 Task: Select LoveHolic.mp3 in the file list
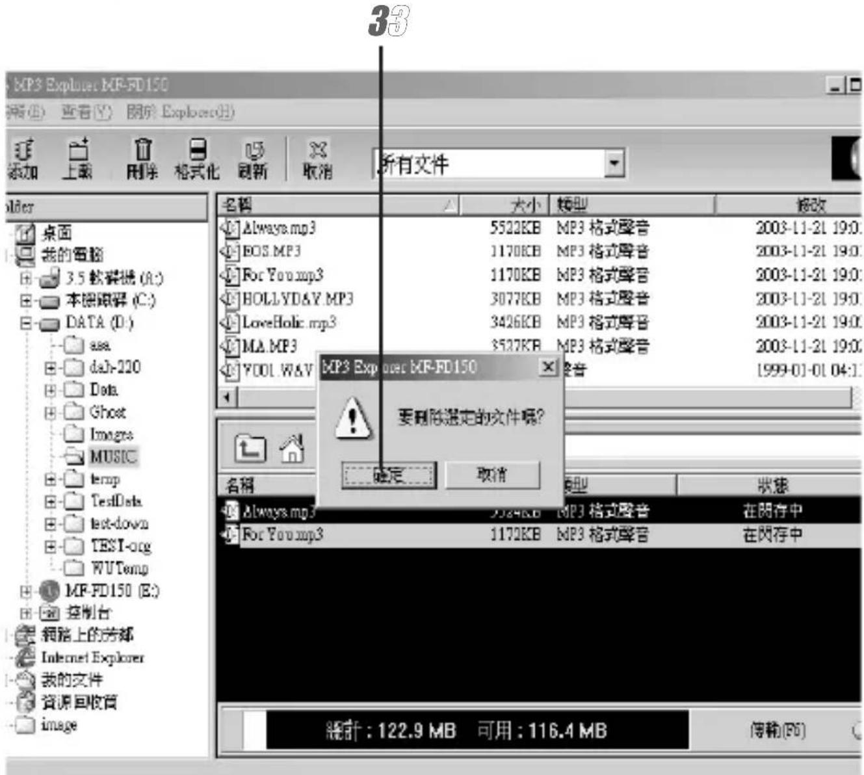coord(289,322)
